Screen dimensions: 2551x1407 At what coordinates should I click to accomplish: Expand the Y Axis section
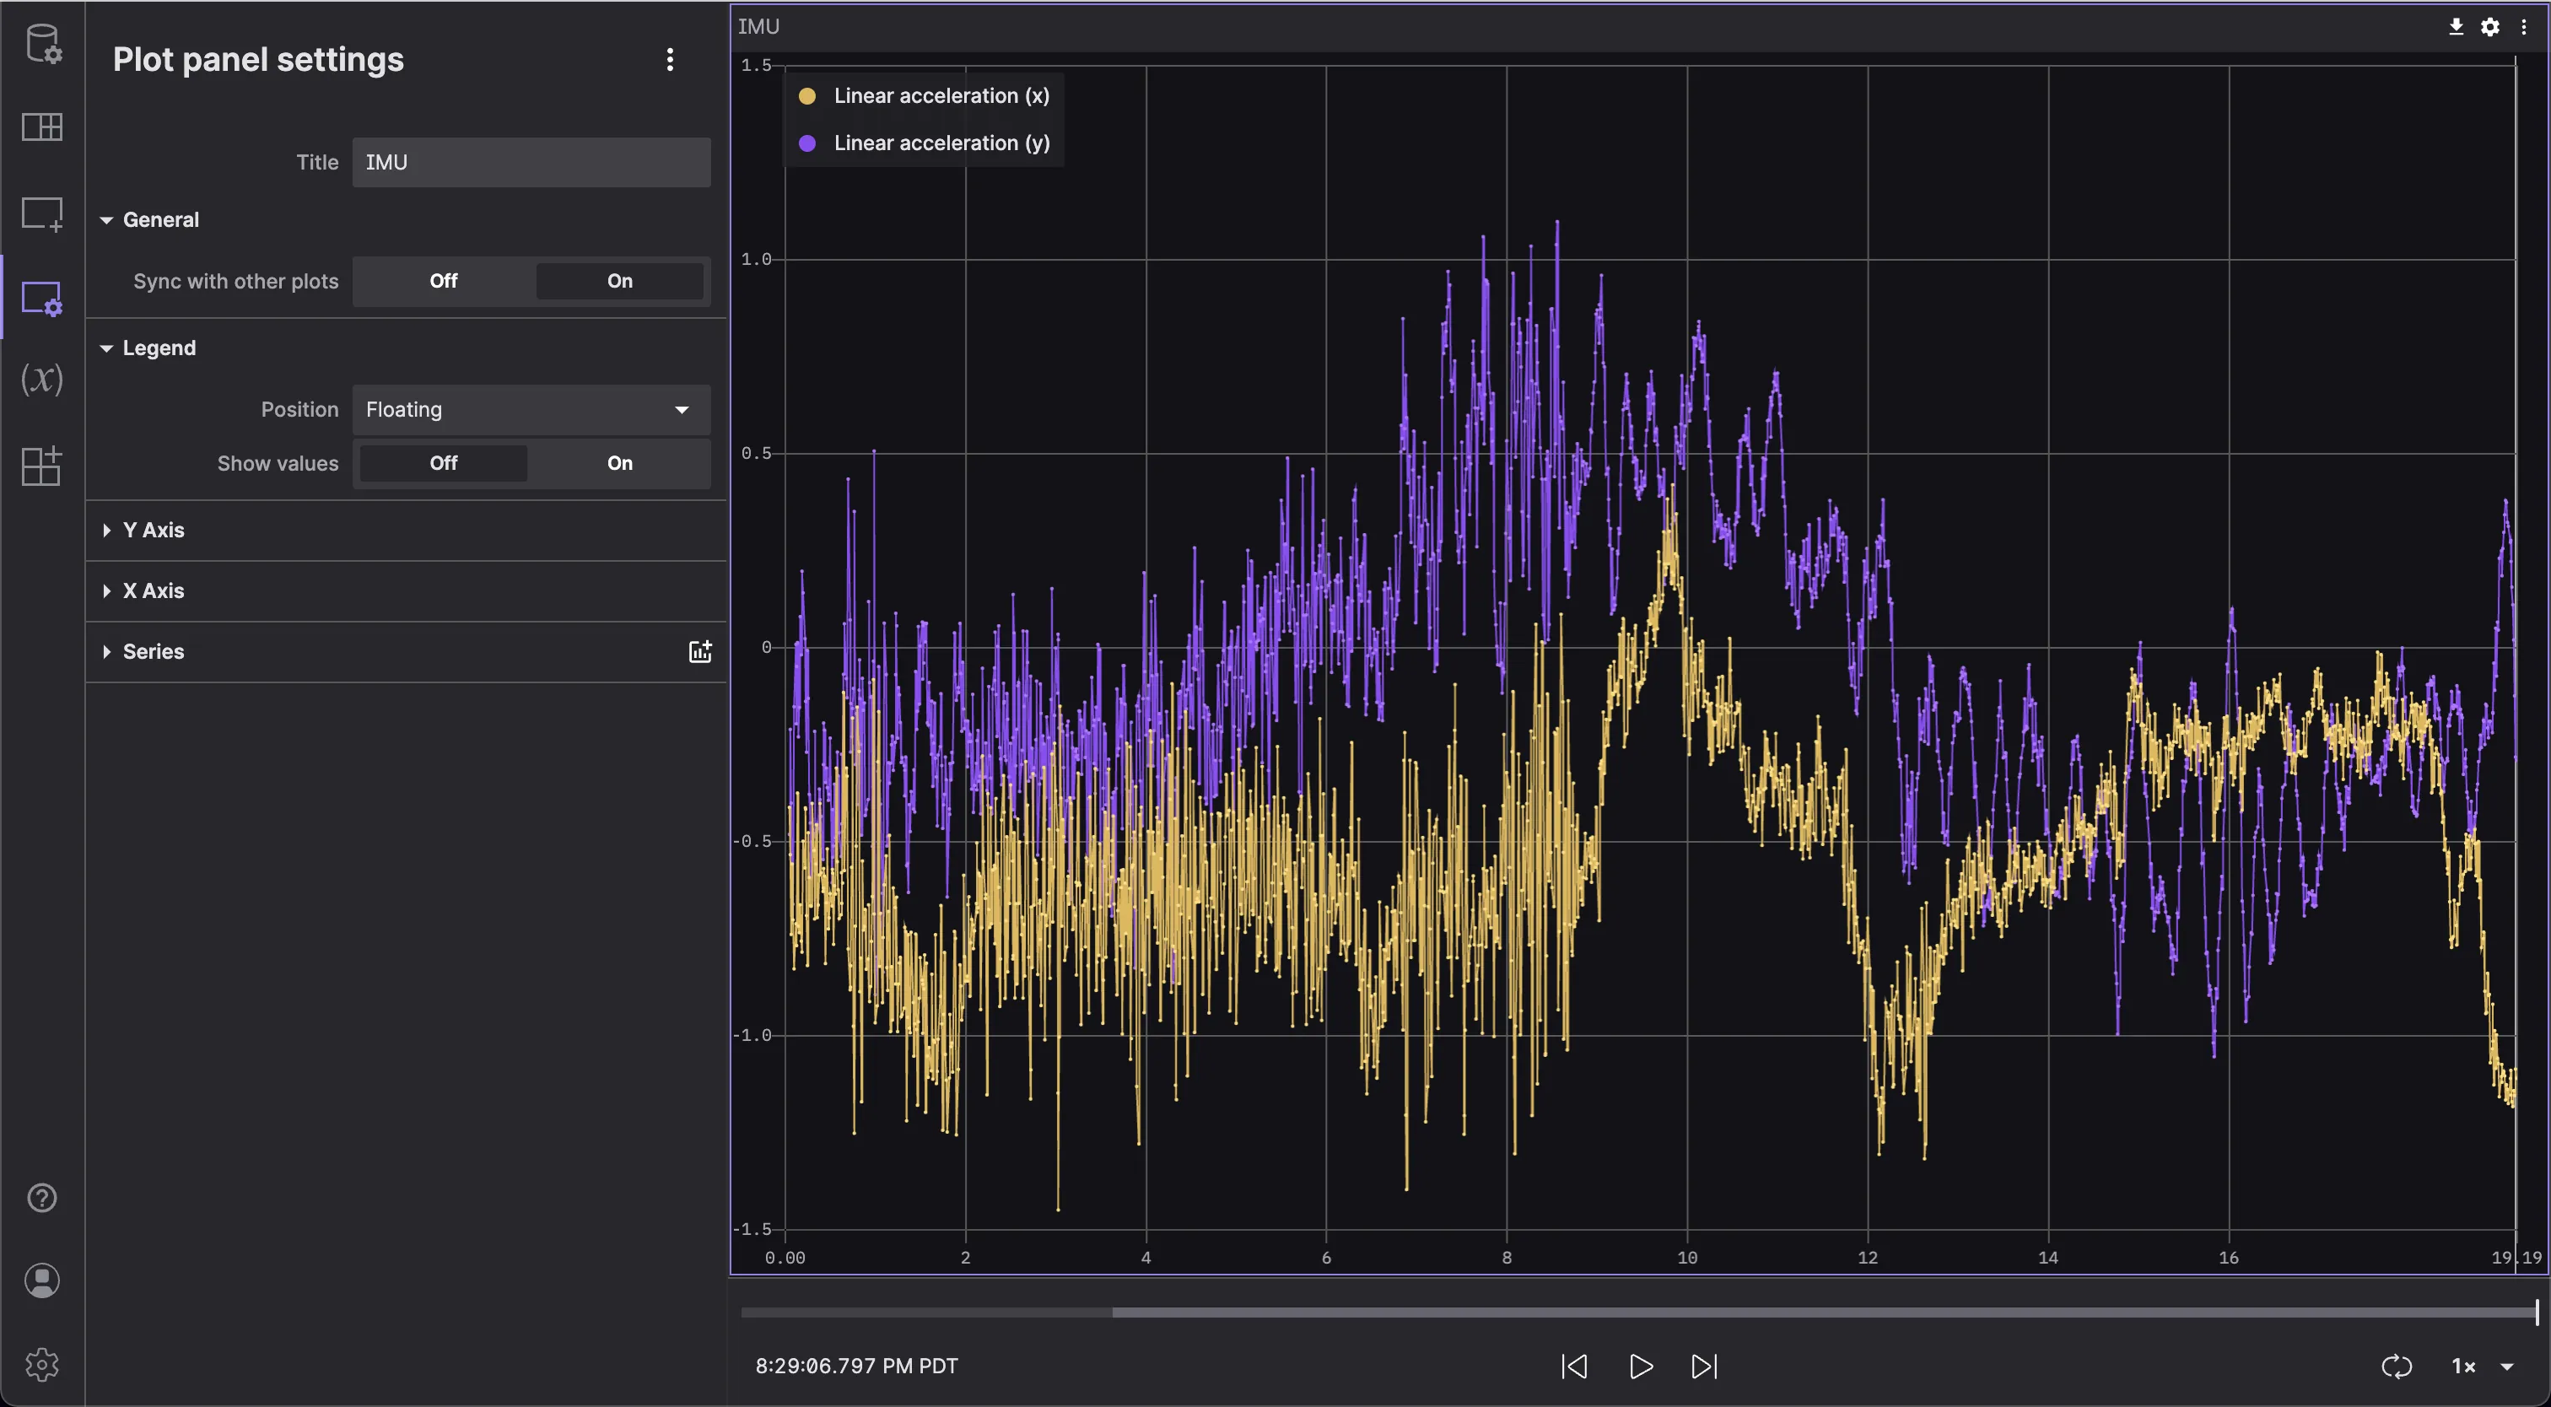tap(153, 530)
